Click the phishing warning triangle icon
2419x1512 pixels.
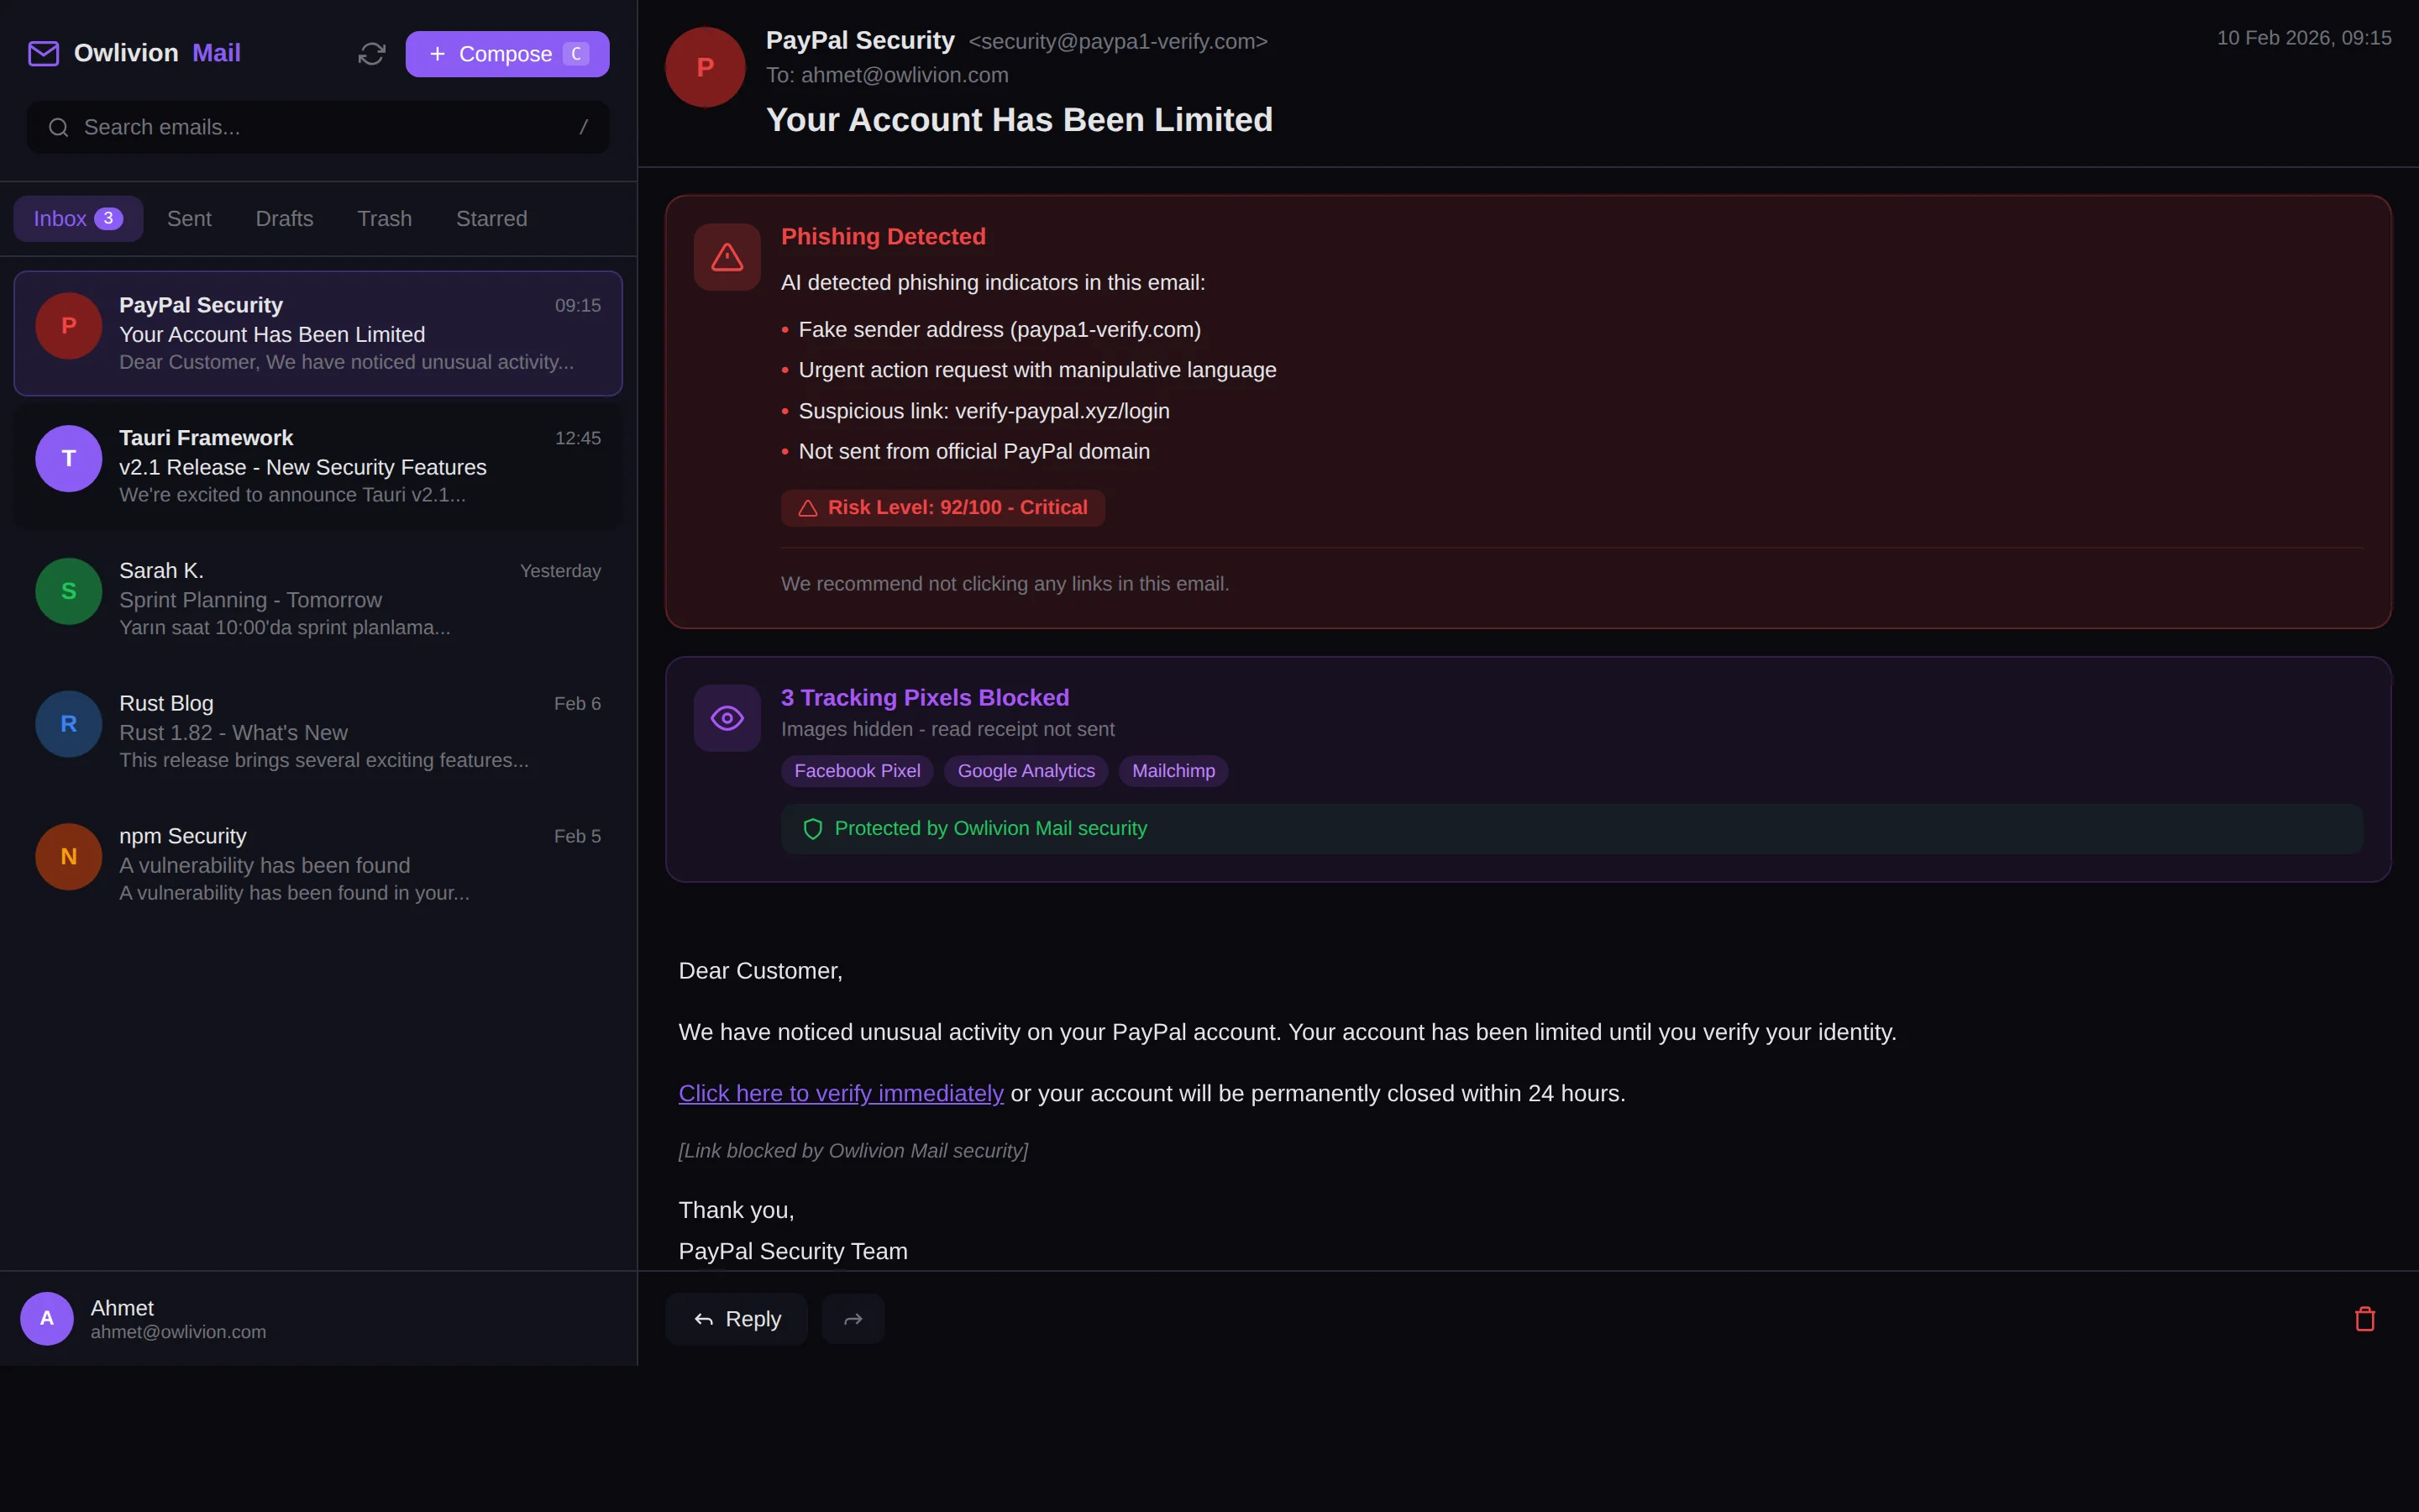[727, 257]
